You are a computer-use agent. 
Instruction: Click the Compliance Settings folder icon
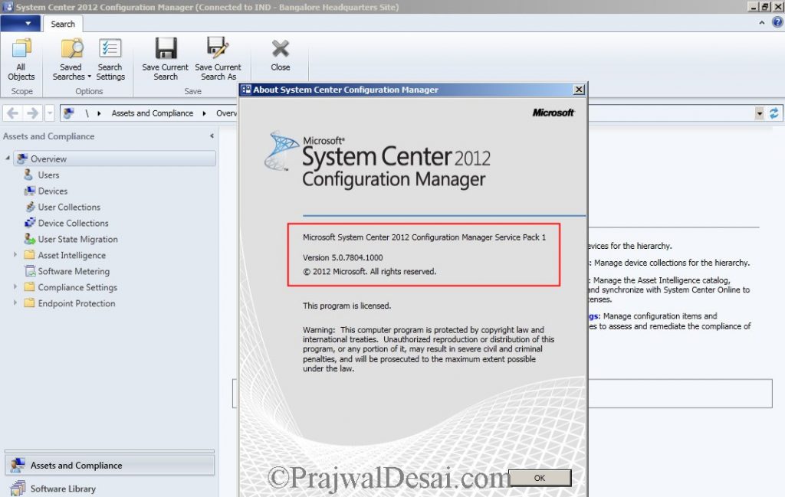(30, 286)
